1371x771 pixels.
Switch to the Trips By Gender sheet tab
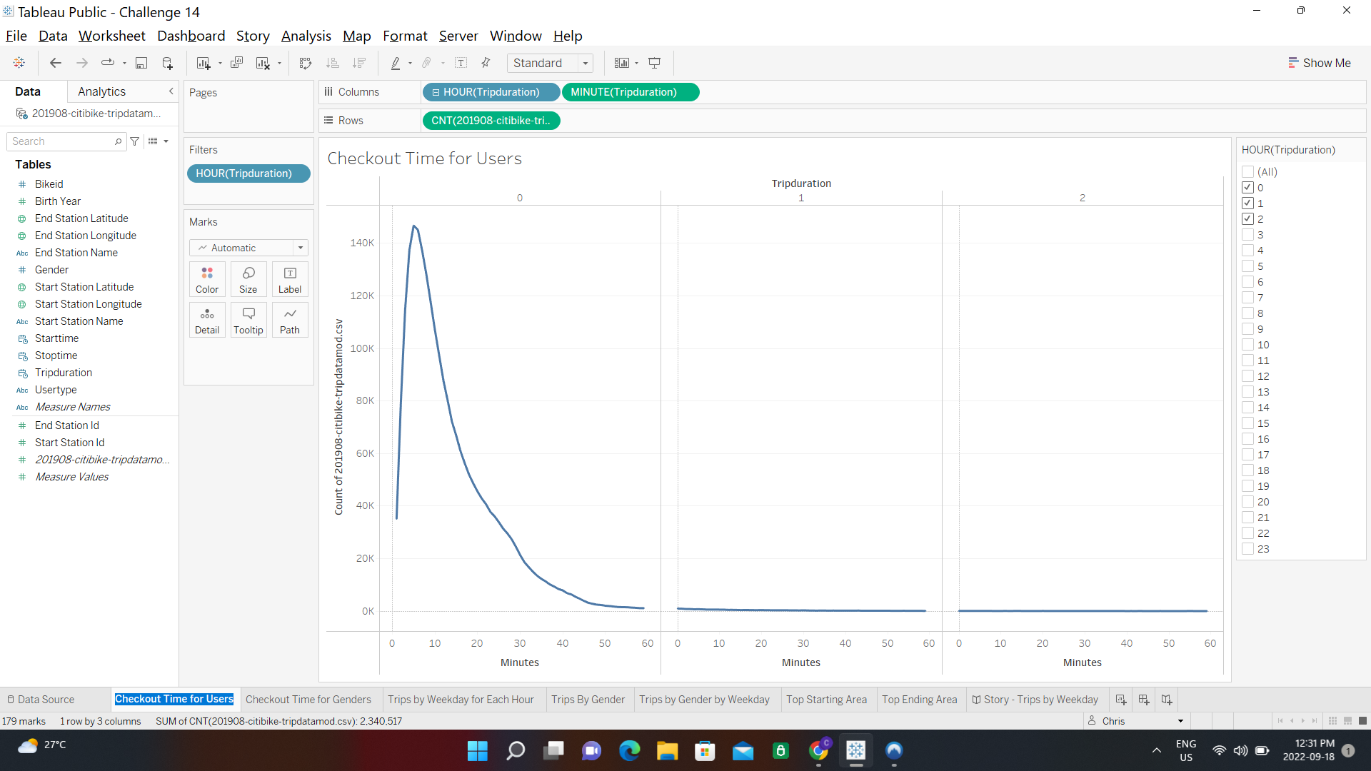pyautogui.click(x=588, y=700)
